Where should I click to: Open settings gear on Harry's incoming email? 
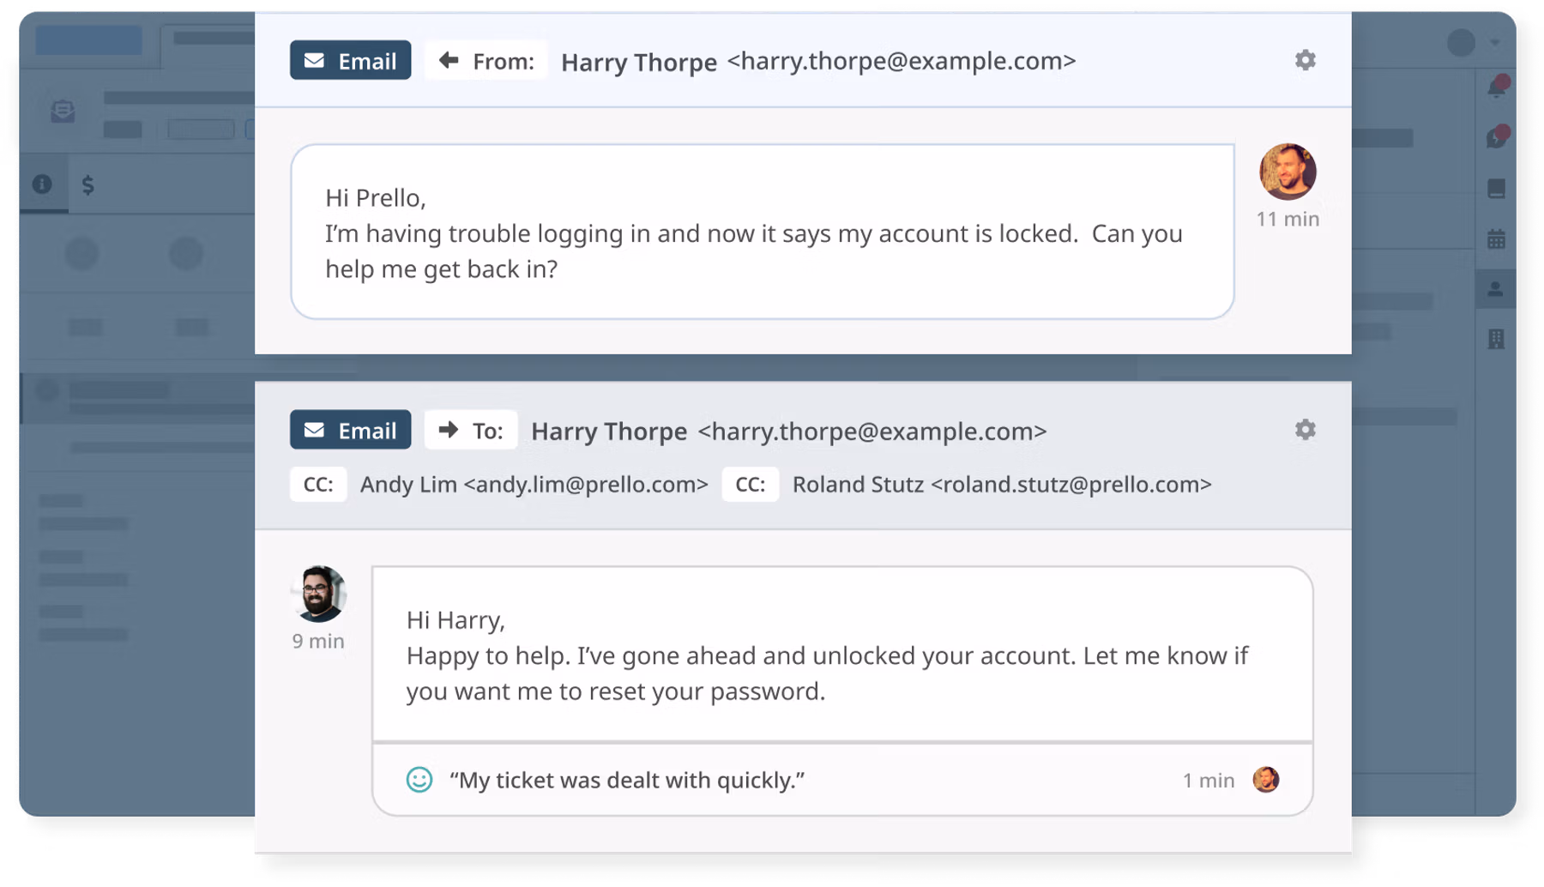pyautogui.click(x=1305, y=60)
